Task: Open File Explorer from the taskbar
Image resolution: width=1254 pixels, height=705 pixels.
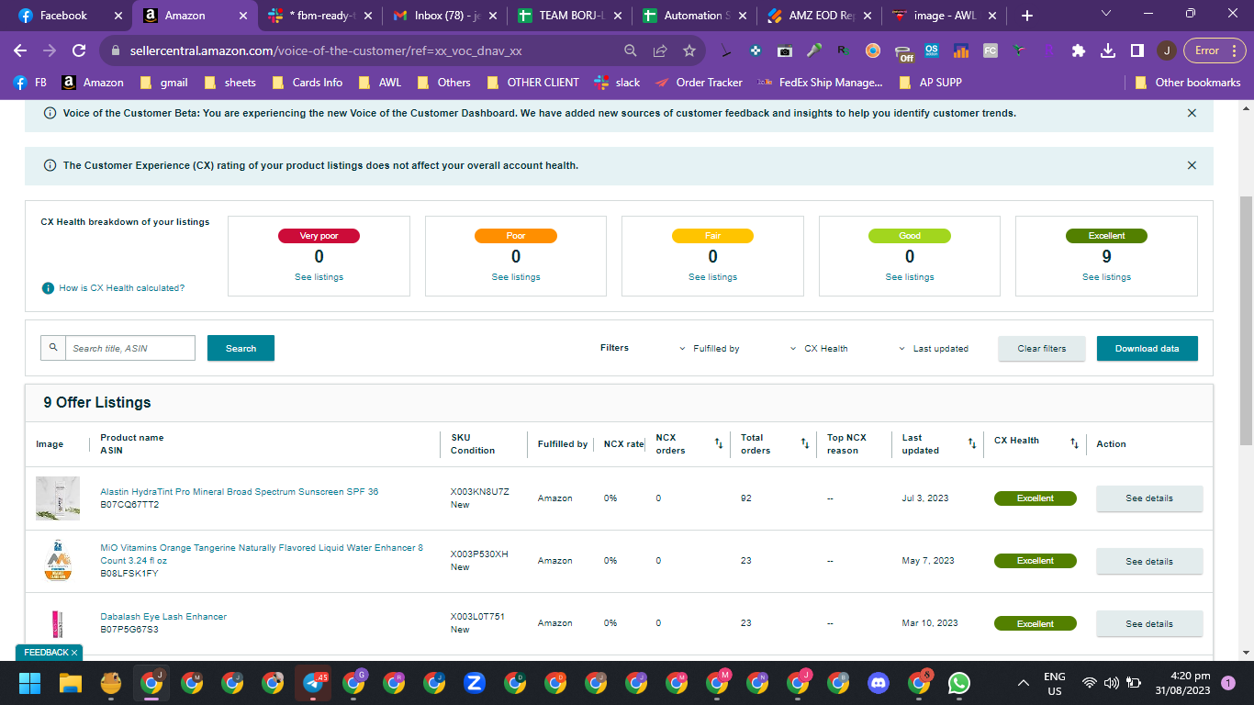Action: click(x=71, y=682)
